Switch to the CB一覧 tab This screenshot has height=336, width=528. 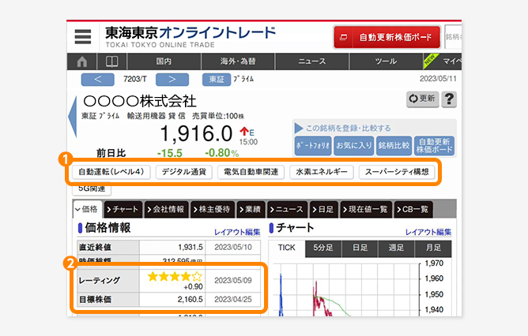[x=413, y=209]
